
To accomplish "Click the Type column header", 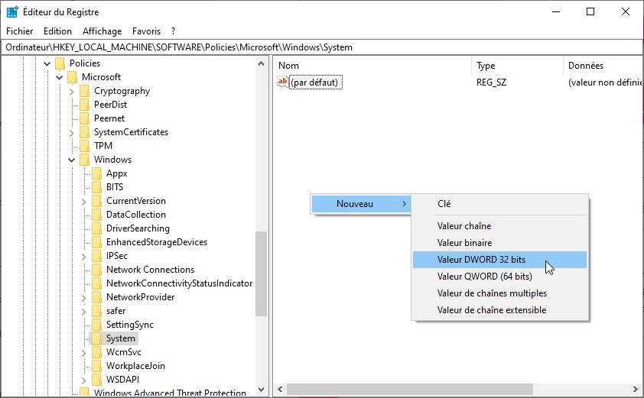I will tap(486, 66).
